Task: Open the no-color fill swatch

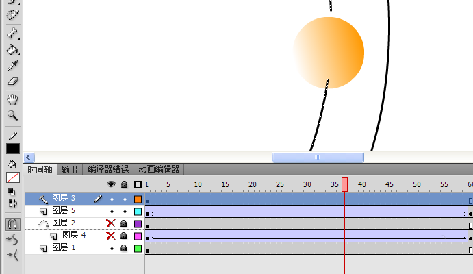Action: (13, 177)
